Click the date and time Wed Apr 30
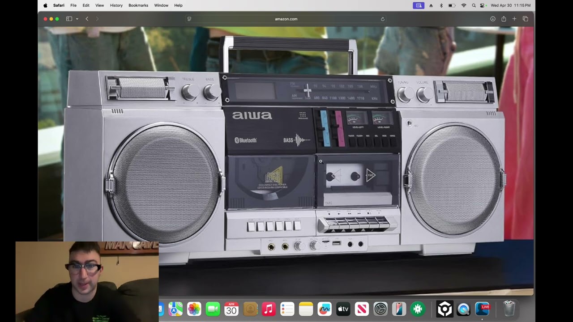573x322 pixels. pyautogui.click(x=511, y=5)
